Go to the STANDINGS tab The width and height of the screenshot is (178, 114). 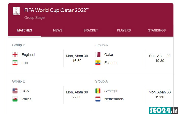(157, 30)
